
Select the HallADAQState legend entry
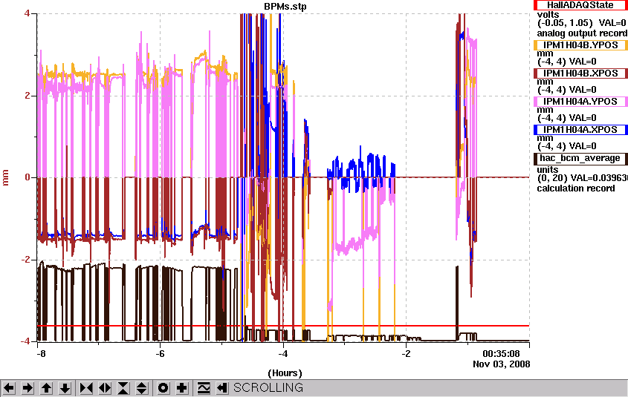pyautogui.click(x=580, y=5)
